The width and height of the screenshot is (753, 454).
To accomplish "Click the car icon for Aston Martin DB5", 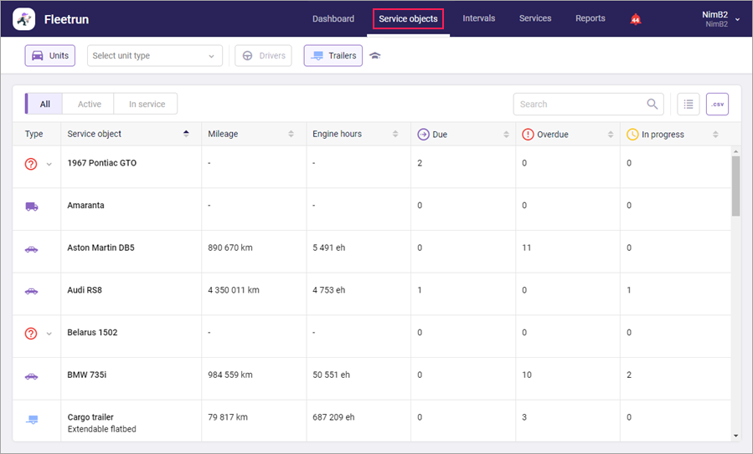I will pyautogui.click(x=31, y=248).
